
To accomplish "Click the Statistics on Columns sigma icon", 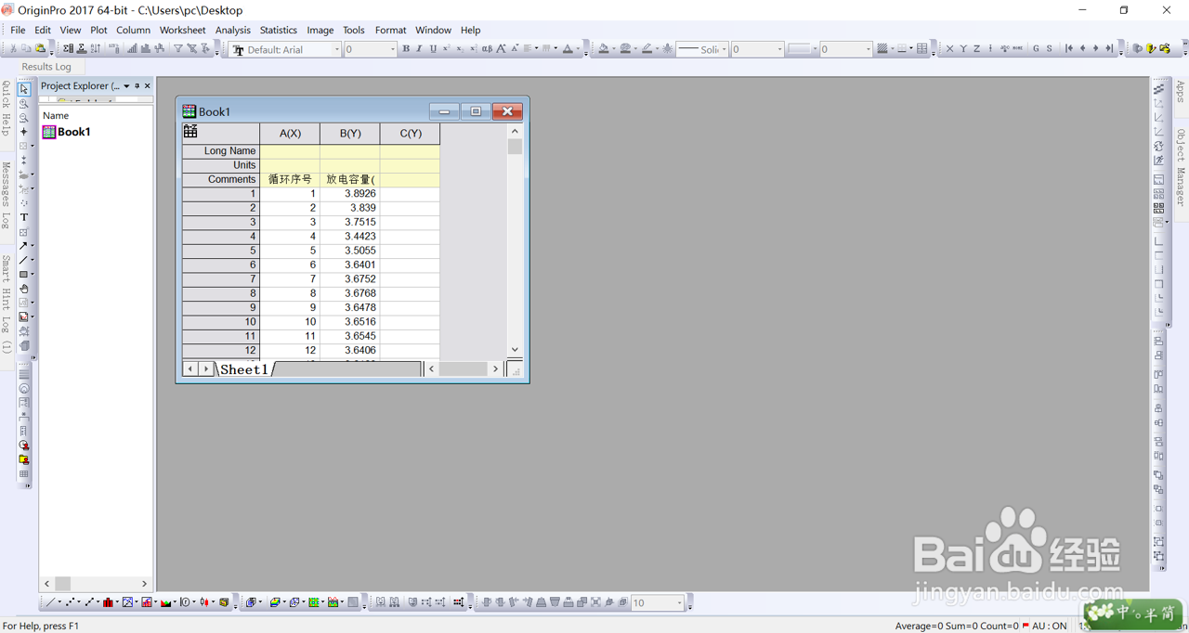I will [68, 49].
